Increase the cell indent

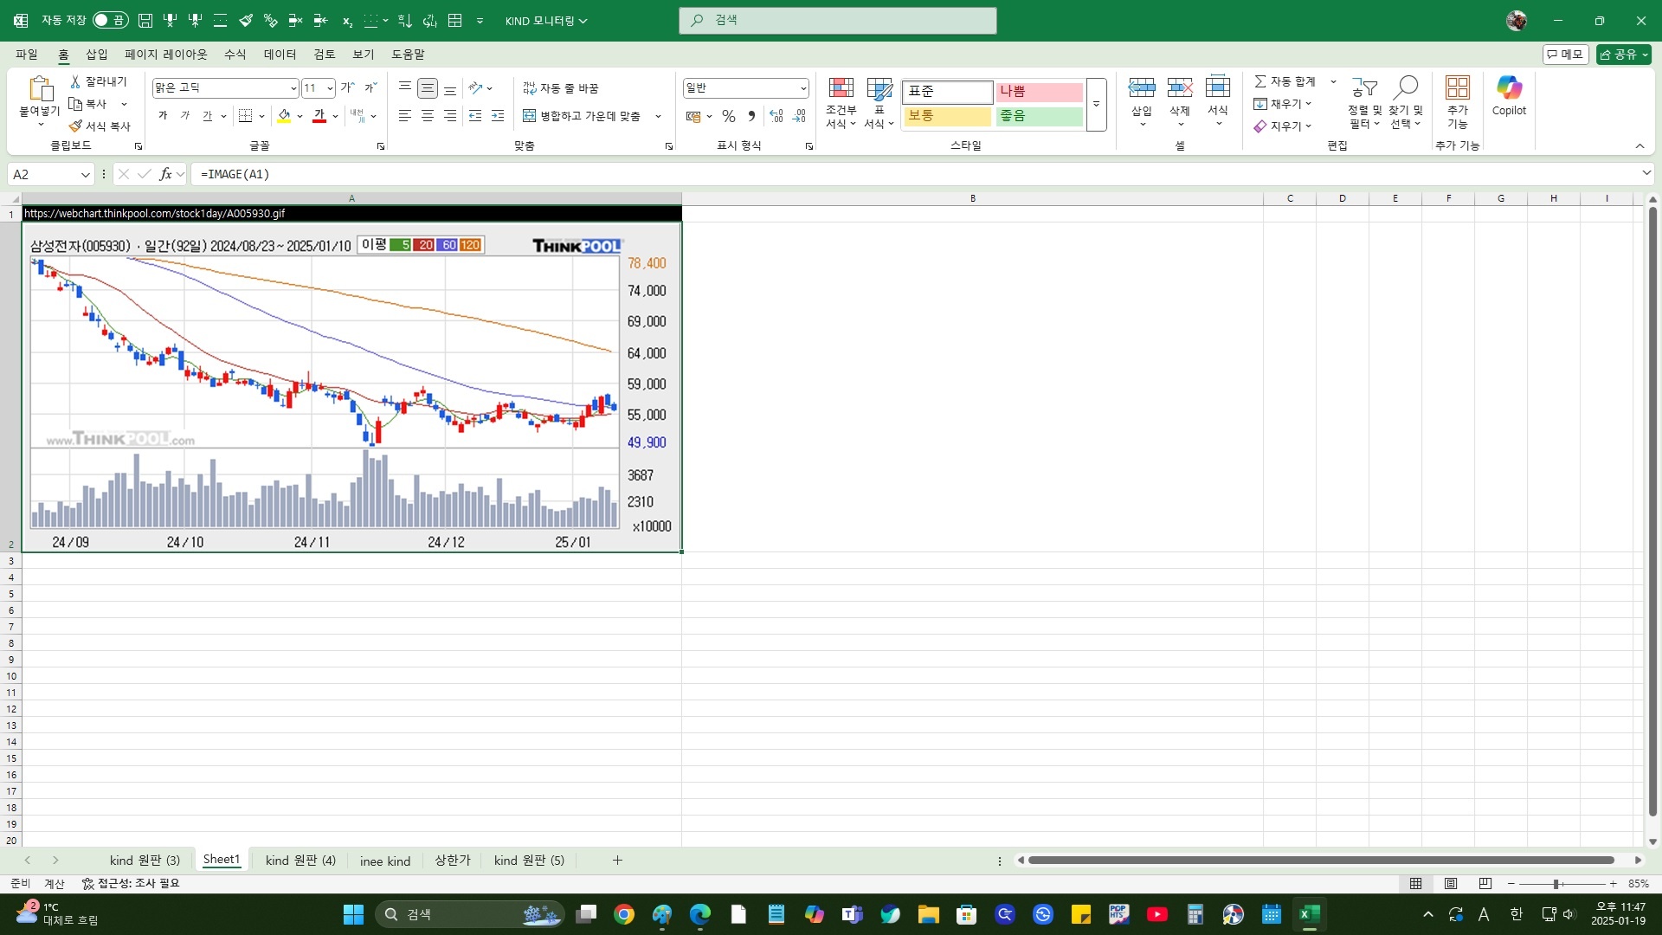click(x=498, y=116)
